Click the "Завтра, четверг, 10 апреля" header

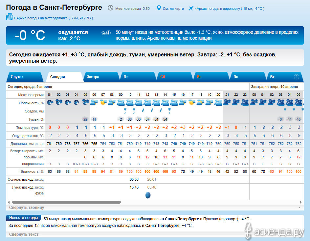[275, 87]
